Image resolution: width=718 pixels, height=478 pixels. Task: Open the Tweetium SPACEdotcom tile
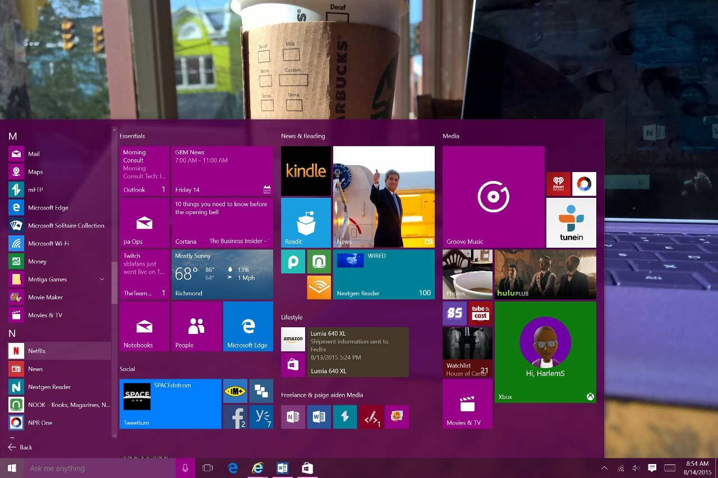171,404
